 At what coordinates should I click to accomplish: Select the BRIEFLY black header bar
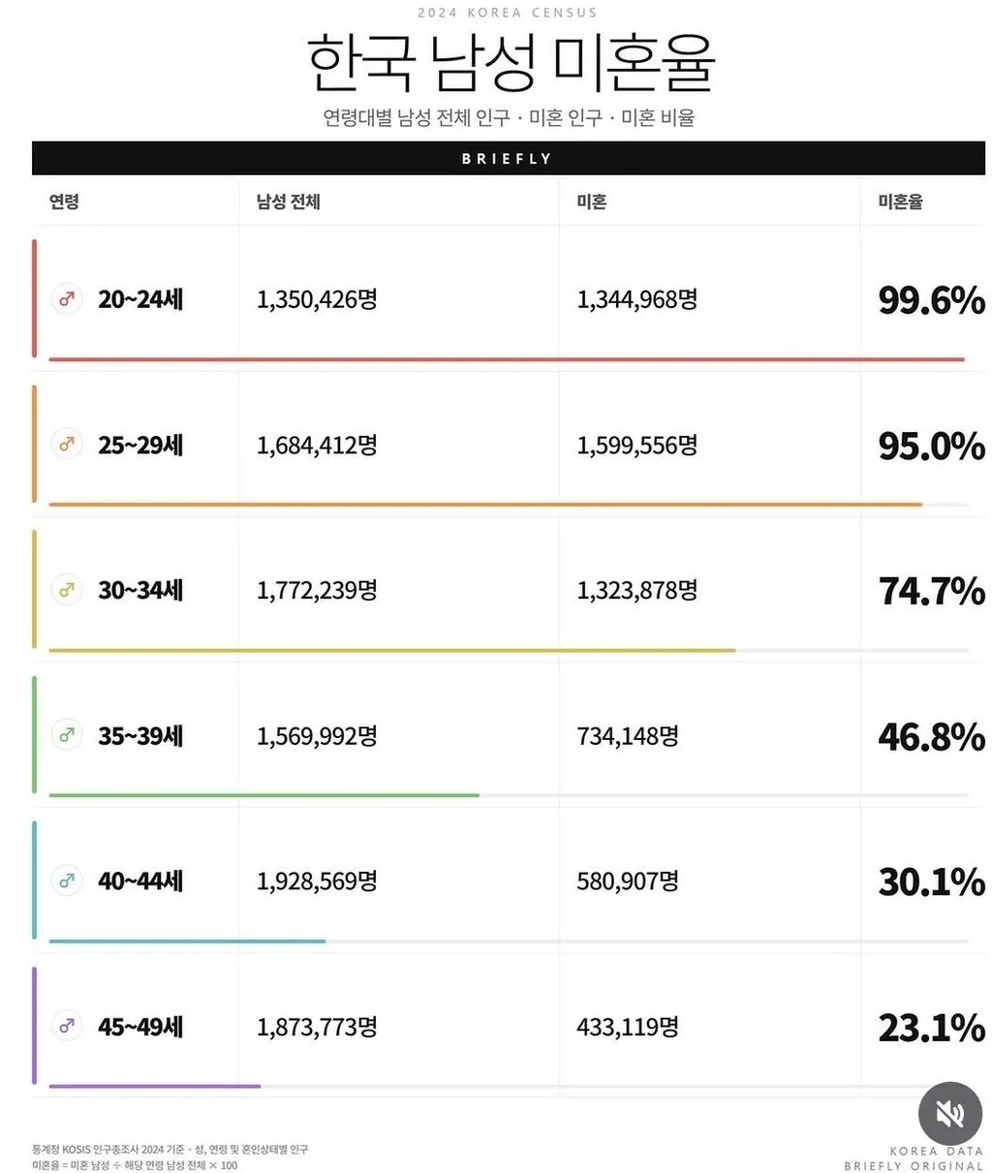pos(508,158)
